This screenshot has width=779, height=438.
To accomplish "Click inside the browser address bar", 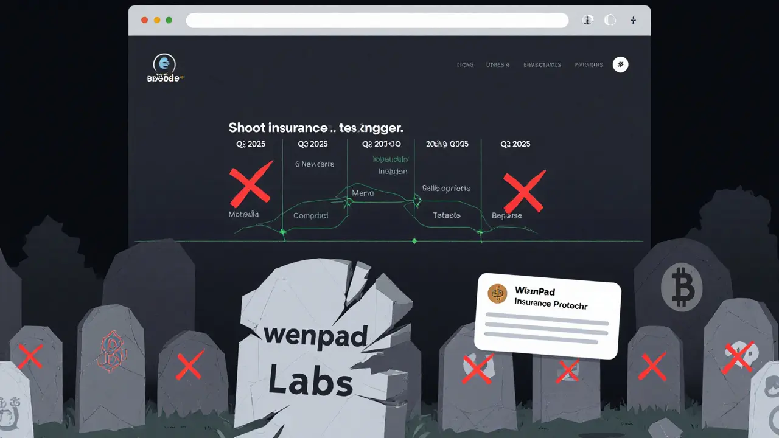I will pos(377,19).
